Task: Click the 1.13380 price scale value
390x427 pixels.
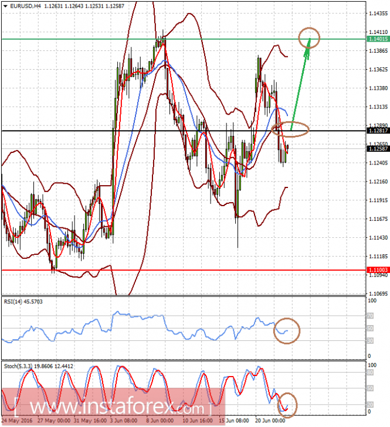Action: (378, 88)
